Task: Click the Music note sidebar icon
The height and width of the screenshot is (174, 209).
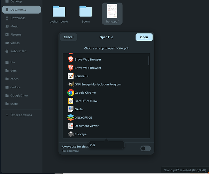Action: click(x=7, y=26)
